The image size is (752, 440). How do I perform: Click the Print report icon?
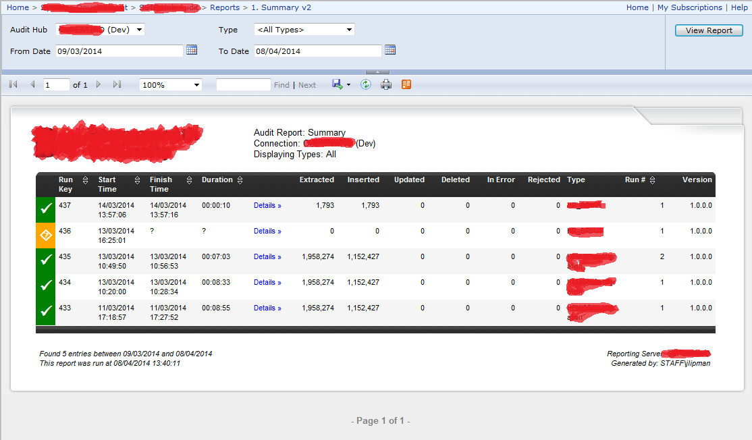(x=386, y=84)
